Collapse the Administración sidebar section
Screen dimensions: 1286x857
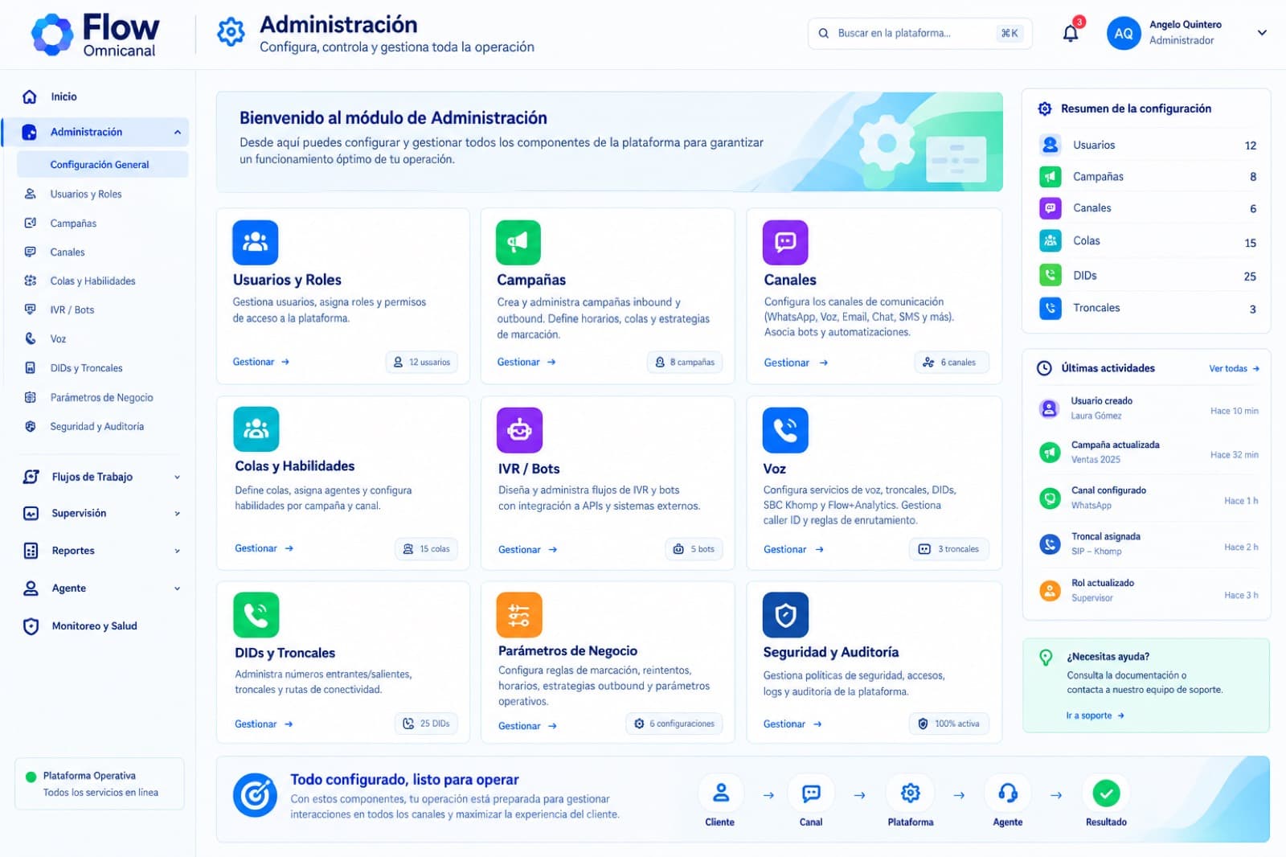pyautogui.click(x=178, y=132)
